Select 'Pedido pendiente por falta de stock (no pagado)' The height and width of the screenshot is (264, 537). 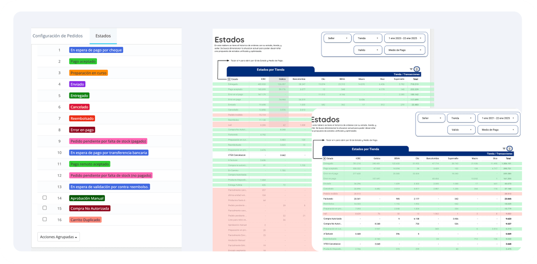[111, 175]
